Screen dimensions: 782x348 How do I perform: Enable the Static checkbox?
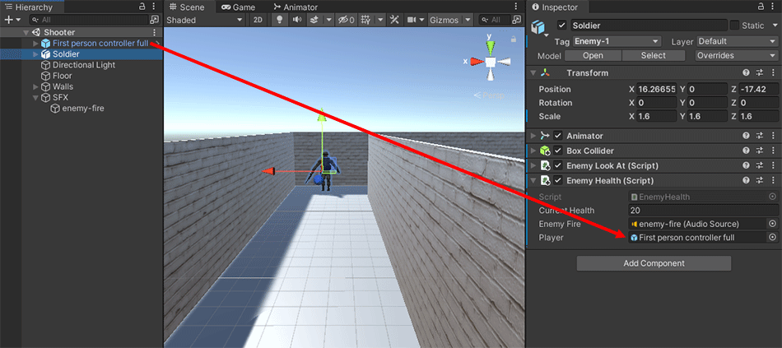735,26
